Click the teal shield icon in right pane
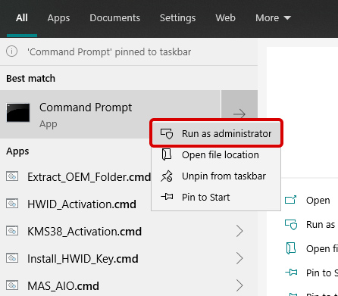This screenshot has width=338, height=296. [x=291, y=224]
